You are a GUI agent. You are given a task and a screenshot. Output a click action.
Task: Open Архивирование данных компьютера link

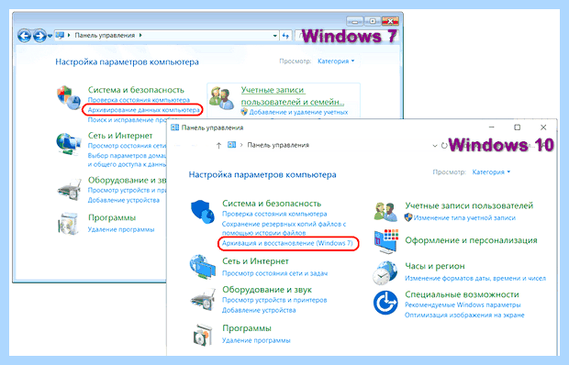(144, 109)
